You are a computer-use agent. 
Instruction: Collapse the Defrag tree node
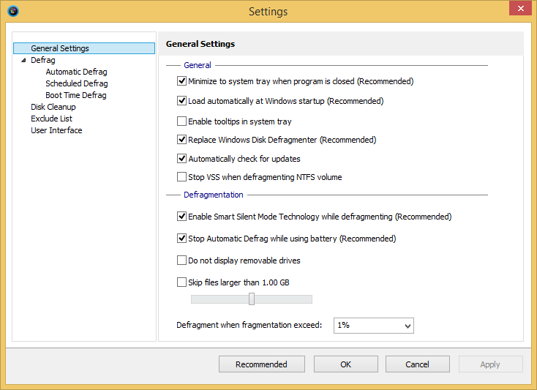coord(23,60)
